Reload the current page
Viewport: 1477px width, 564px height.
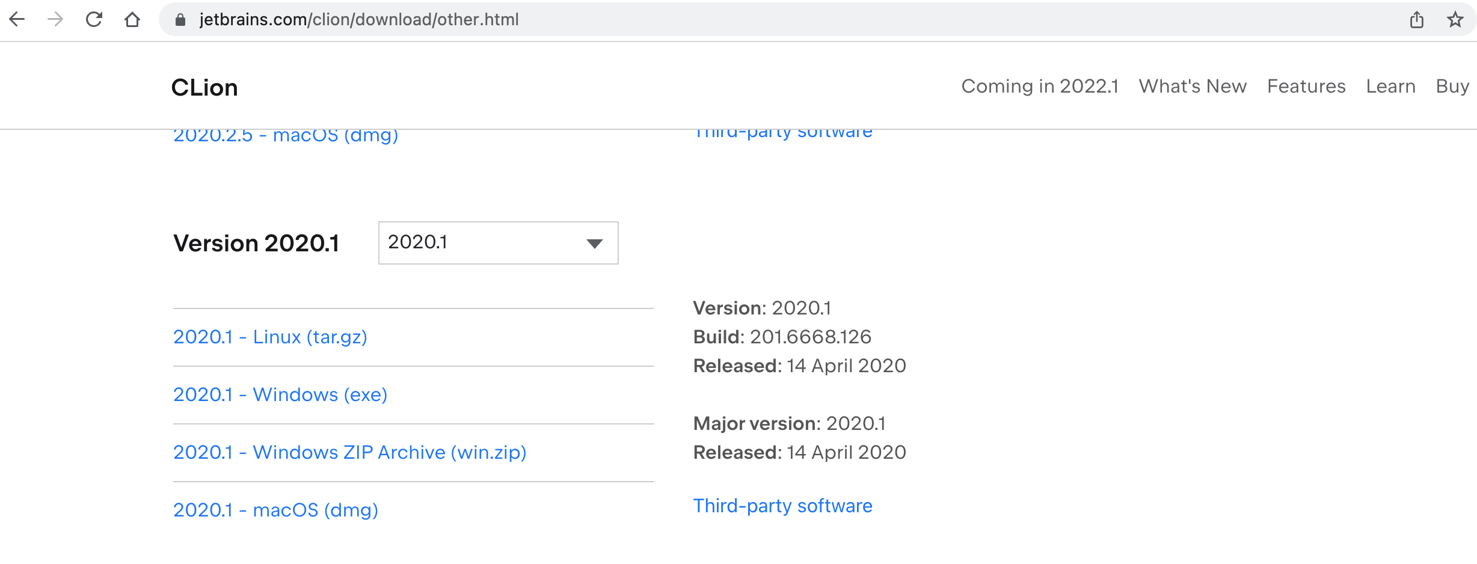click(94, 20)
